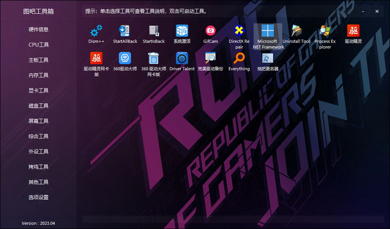Select the Dism++ gear icon
The height and width of the screenshot is (229, 390).
point(96,31)
